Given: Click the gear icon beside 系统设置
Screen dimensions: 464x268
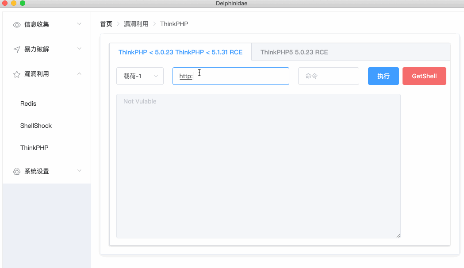Looking at the screenshot, I should [17, 172].
